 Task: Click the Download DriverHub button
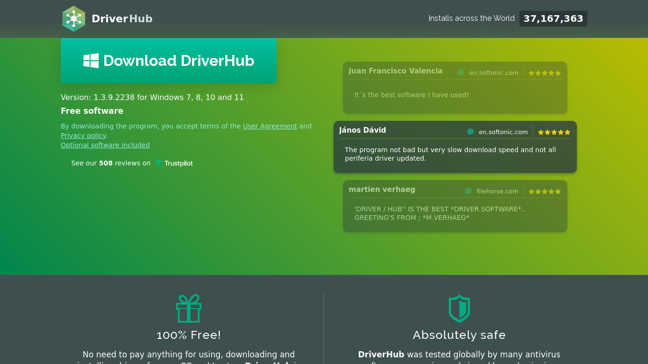[x=169, y=61]
